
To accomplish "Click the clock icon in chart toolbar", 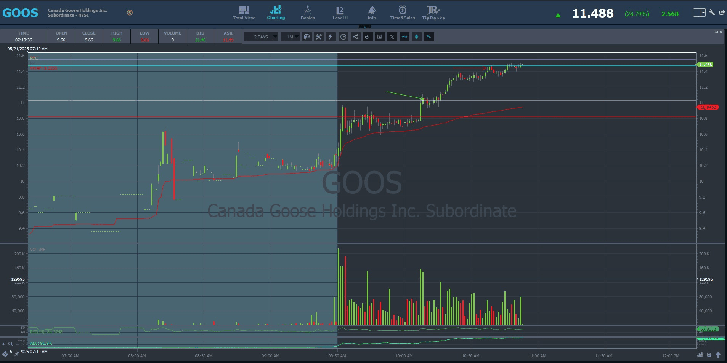I will coord(343,37).
